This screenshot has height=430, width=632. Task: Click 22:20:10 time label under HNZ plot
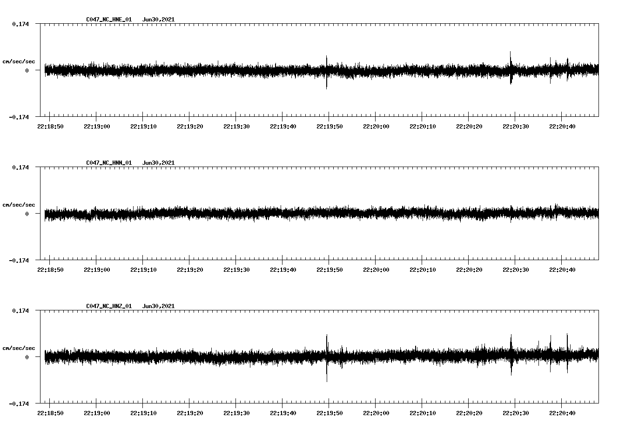coord(423,413)
